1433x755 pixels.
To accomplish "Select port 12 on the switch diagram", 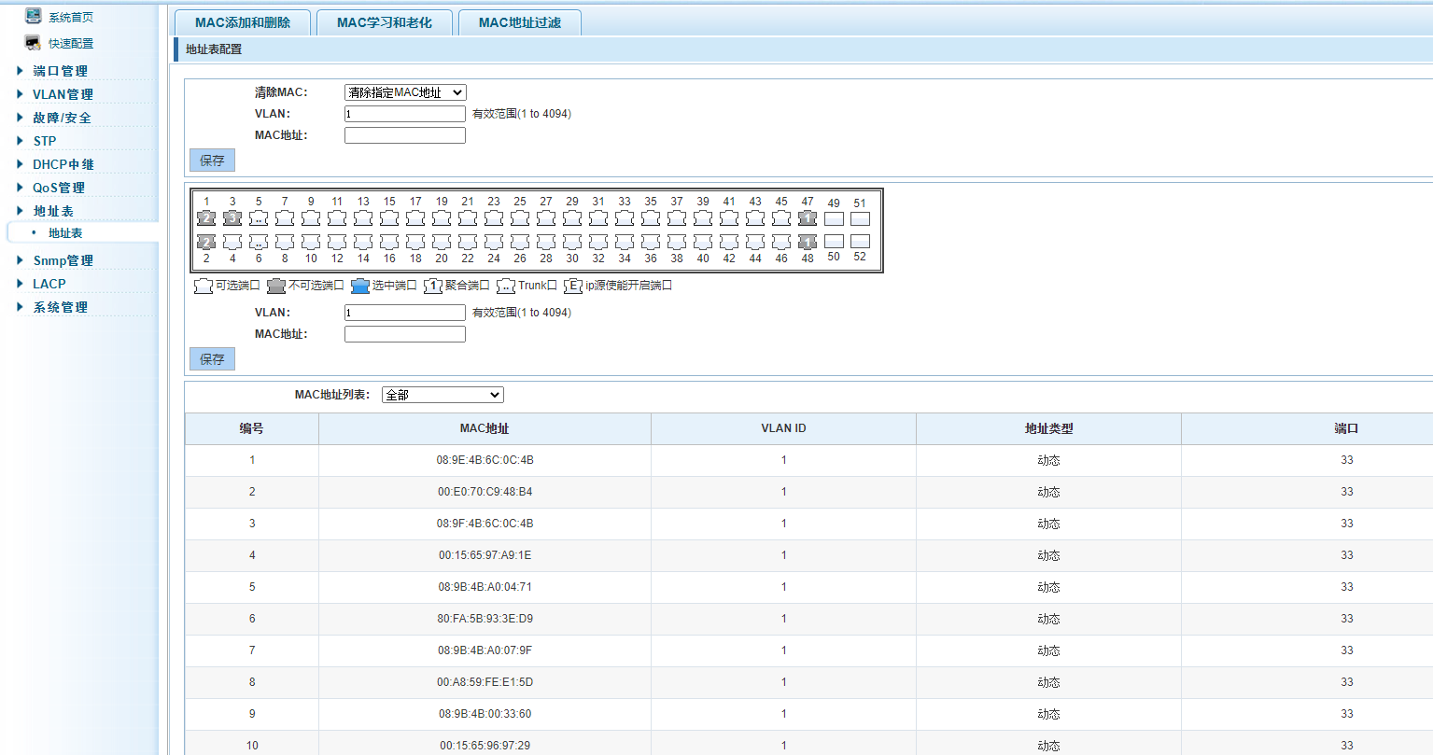I will pos(337,242).
